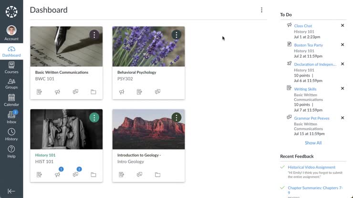Open the Account profile avatar
Viewport: 353px width, 198px height.
11,30
